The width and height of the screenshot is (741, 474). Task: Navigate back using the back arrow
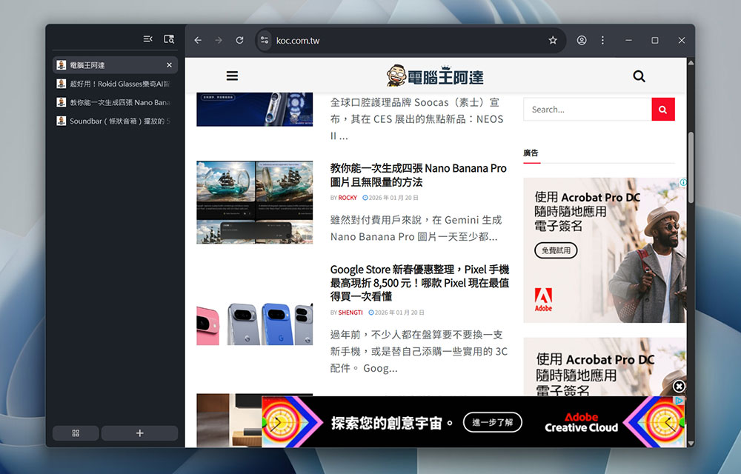(x=197, y=41)
